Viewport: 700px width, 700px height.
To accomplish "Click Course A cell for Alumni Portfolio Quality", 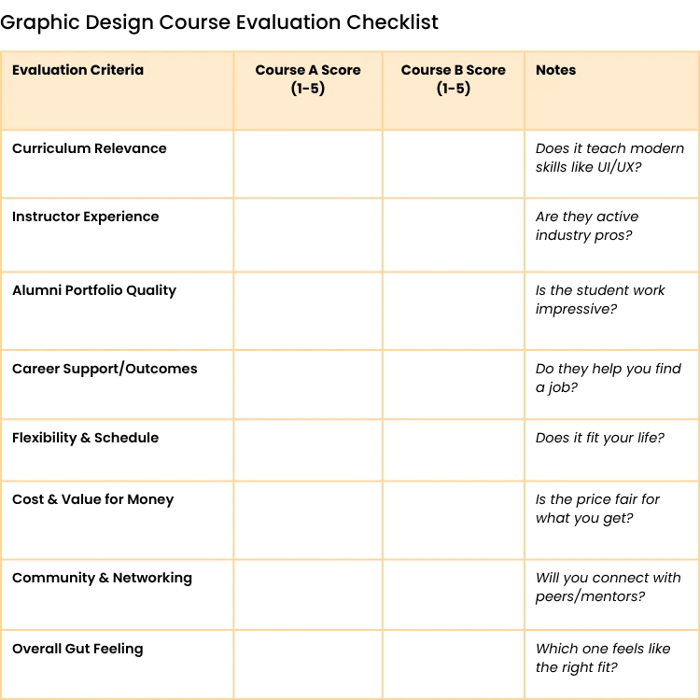I will coord(308,310).
